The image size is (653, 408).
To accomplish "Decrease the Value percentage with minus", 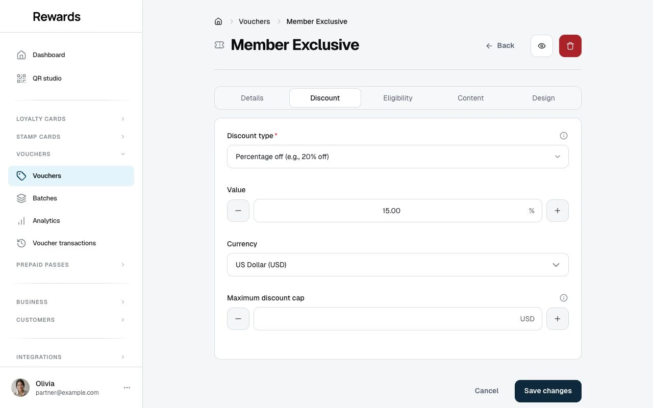I will [x=238, y=211].
